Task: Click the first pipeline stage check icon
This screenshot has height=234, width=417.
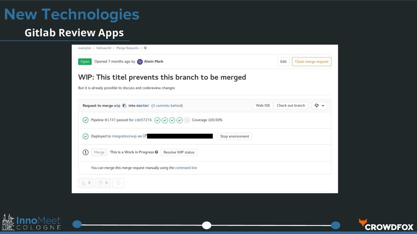Action: [x=158, y=120]
